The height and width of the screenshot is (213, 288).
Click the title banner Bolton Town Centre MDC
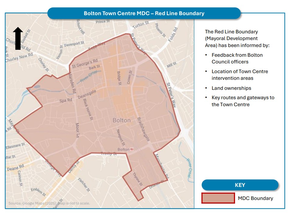click(x=144, y=13)
